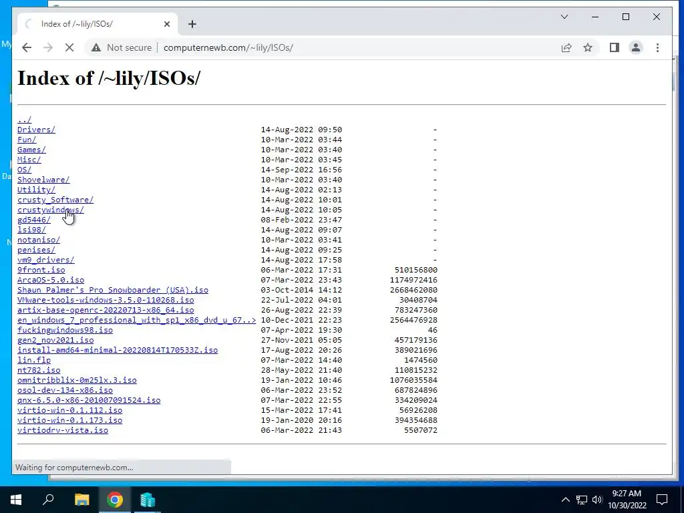
Task: Minimize the Chrome window
Action: pyautogui.click(x=595, y=17)
